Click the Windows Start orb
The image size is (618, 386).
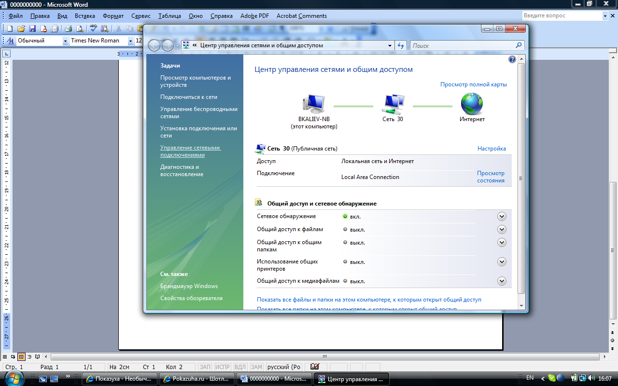pyautogui.click(x=14, y=378)
